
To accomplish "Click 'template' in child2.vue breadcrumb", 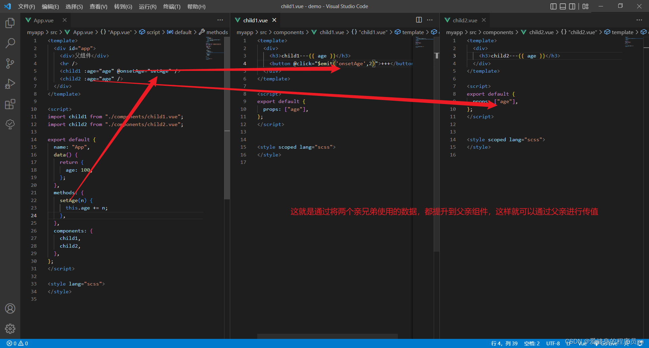I will [x=622, y=32].
